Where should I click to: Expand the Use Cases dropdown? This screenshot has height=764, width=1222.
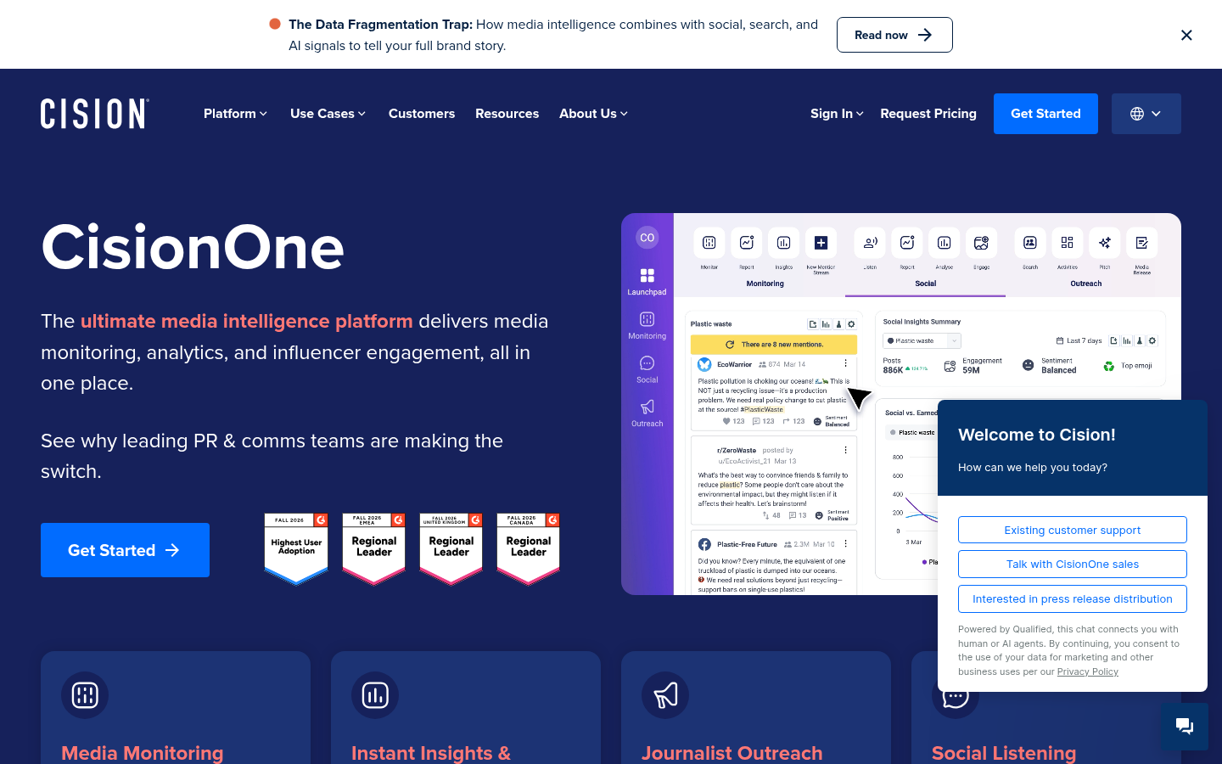[x=328, y=114]
